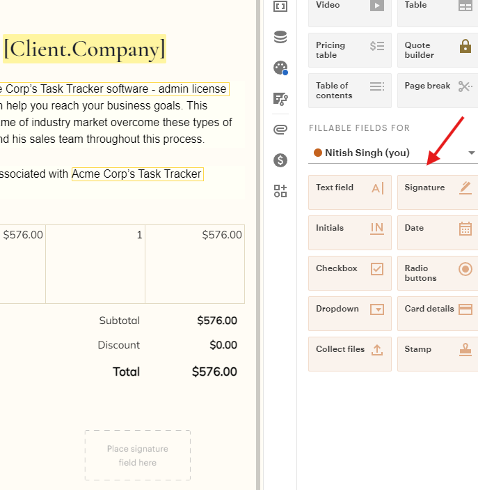Open the variables database icon in sidebar

280,37
